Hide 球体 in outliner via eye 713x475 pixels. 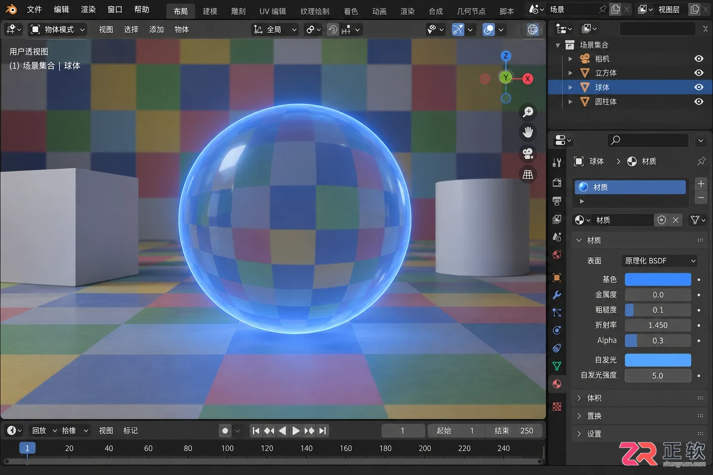(x=699, y=87)
